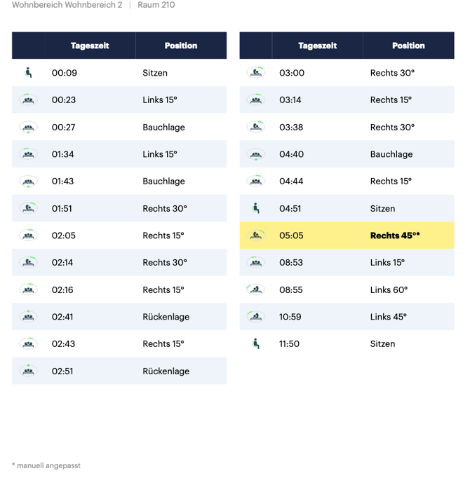Screen dimensions: 470x478
Task: Click the position icon in highlighted 05:05 row
Action: pos(256,235)
